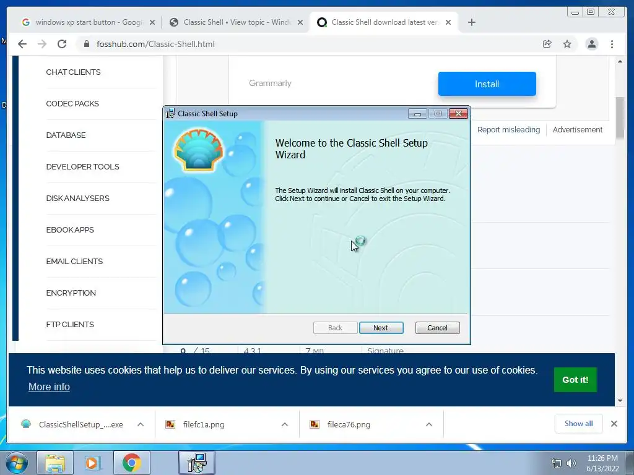Close the 'windows xp start button' Google tab

152,22
